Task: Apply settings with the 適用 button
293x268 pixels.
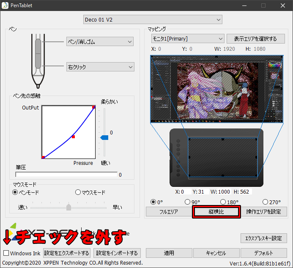Action: pos(169,253)
